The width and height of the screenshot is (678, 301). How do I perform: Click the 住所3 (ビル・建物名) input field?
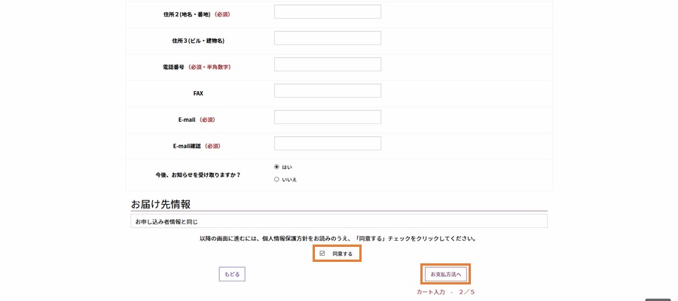coord(328,38)
